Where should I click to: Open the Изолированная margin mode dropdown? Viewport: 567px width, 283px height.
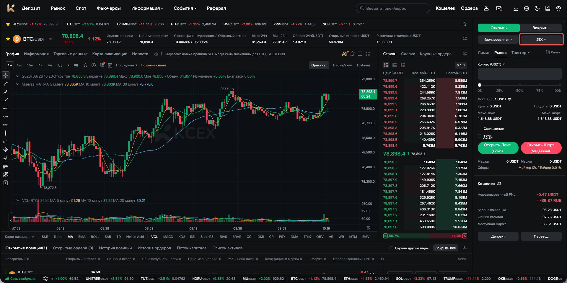(x=498, y=40)
